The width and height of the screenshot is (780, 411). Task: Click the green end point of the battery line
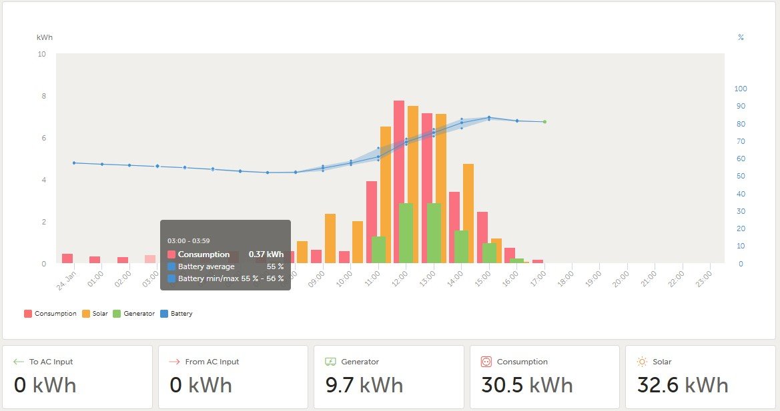point(544,122)
